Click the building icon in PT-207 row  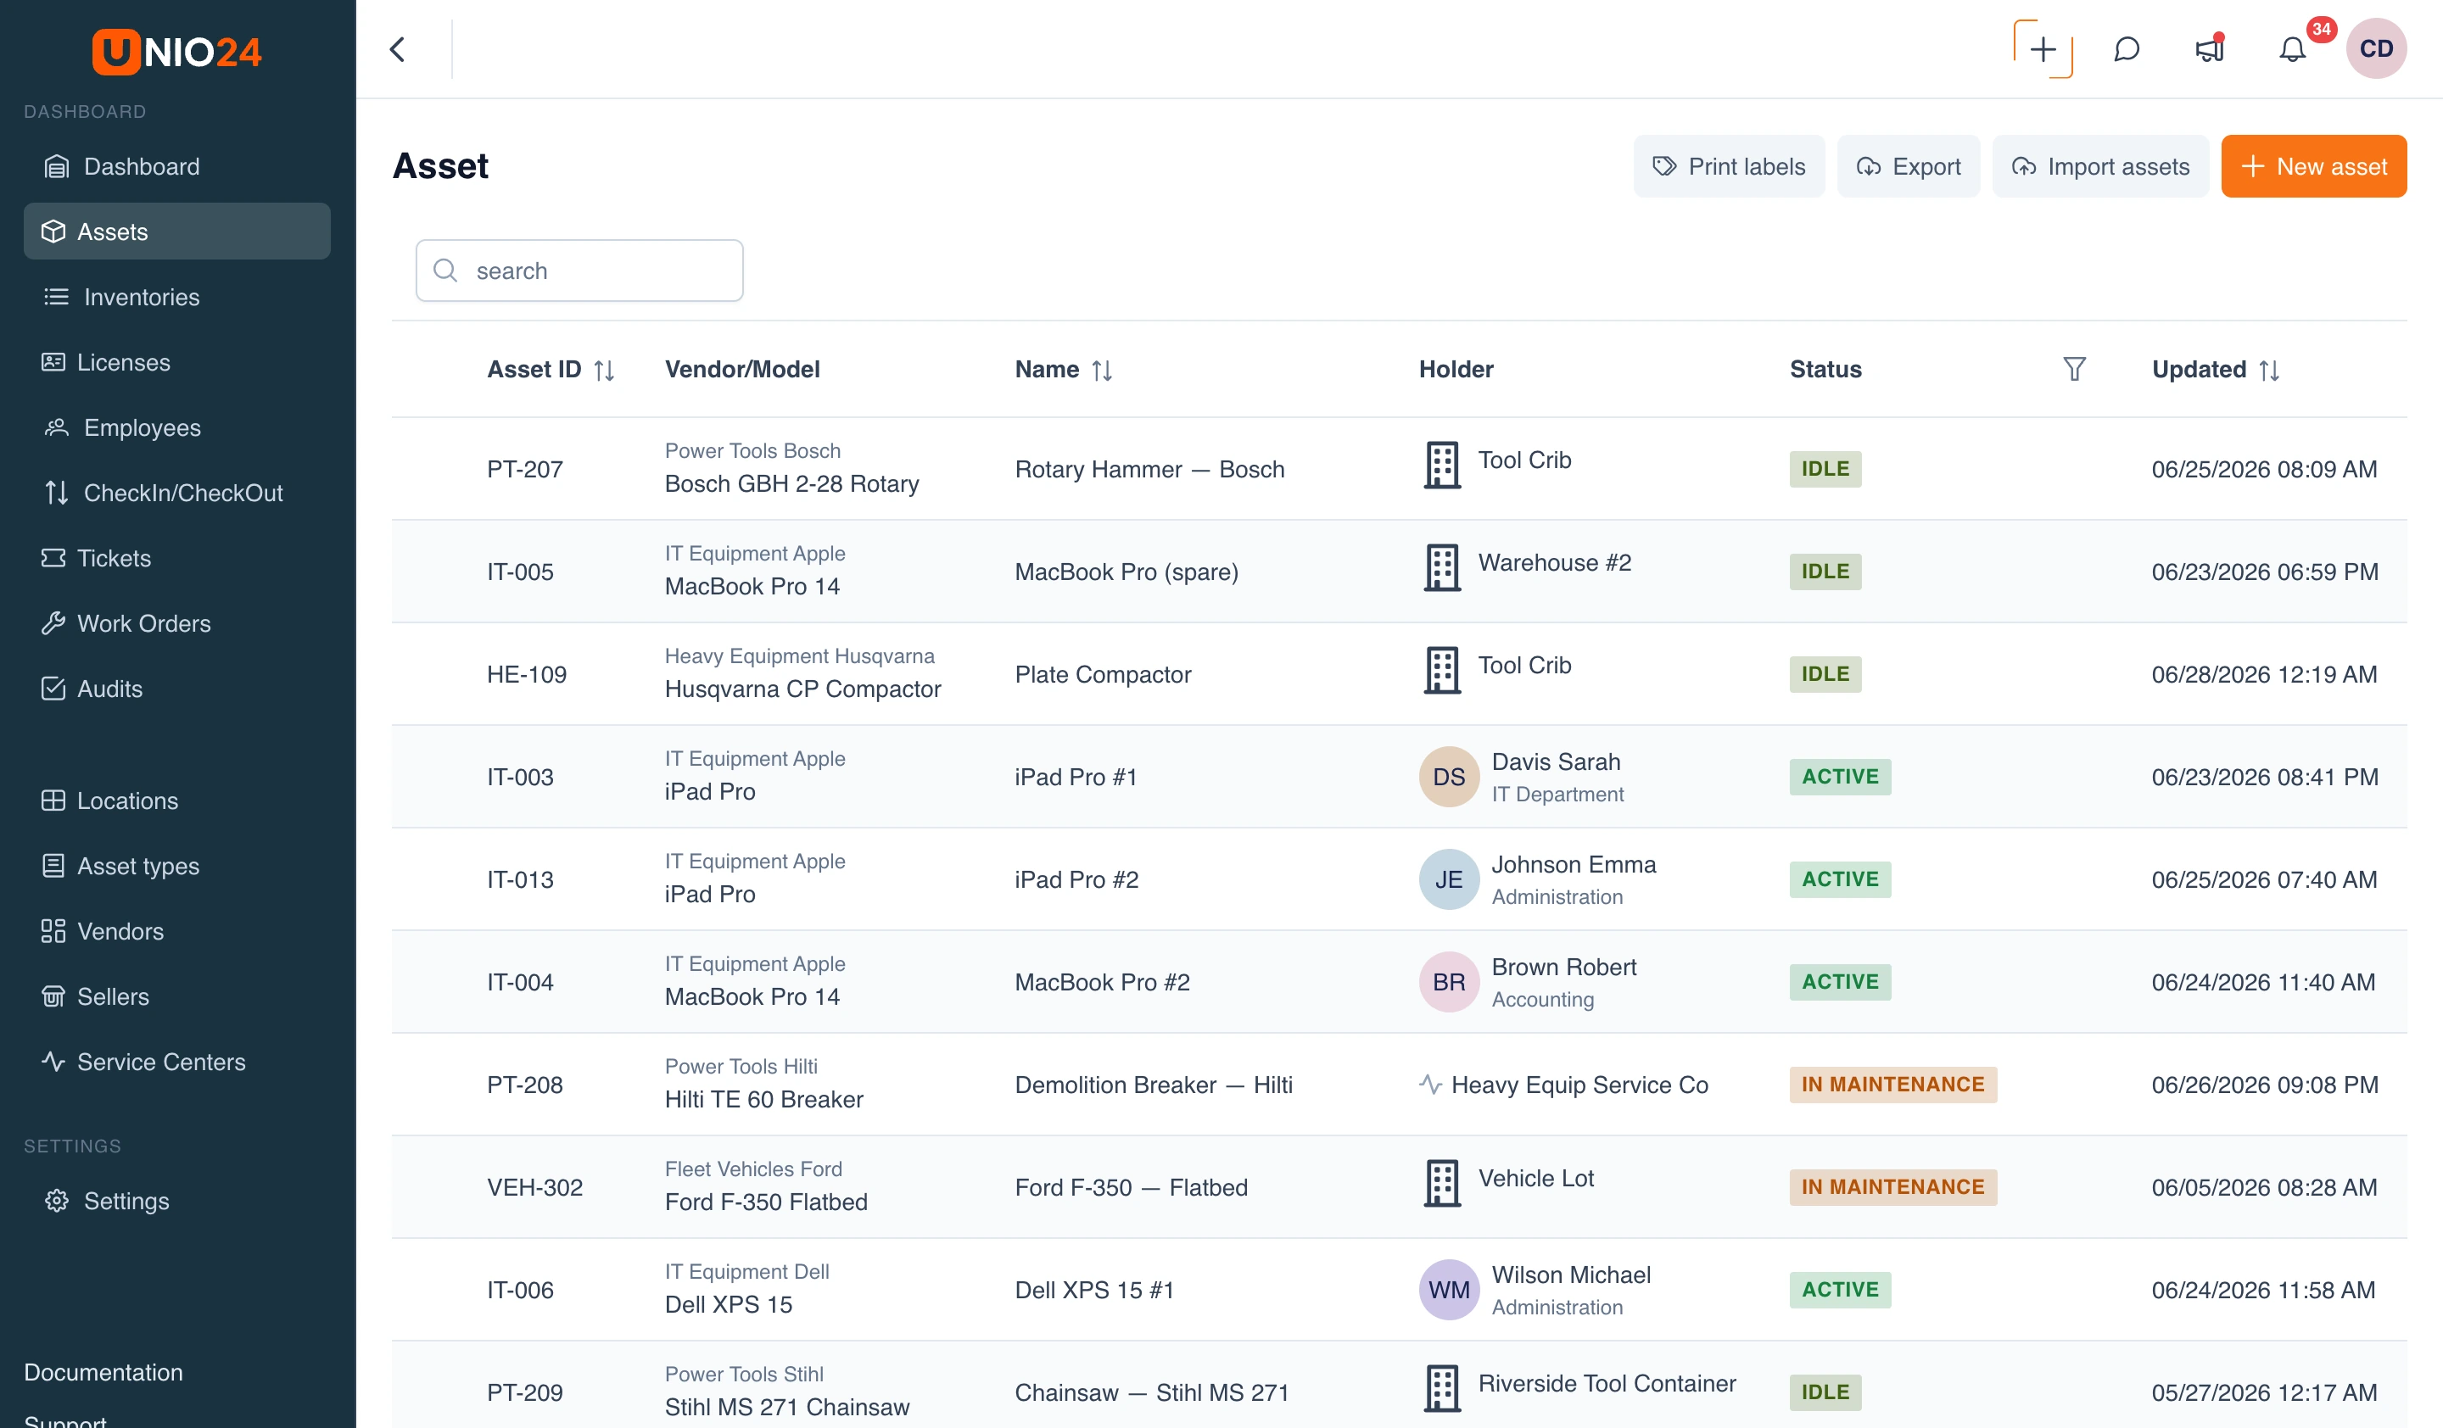pyautogui.click(x=1441, y=466)
